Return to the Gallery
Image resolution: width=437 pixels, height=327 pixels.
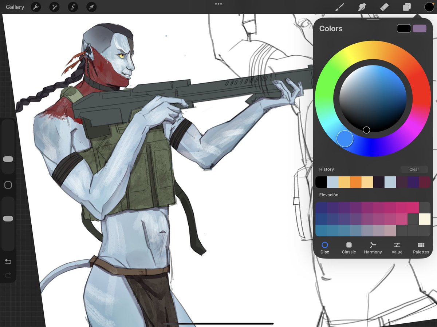(15, 7)
